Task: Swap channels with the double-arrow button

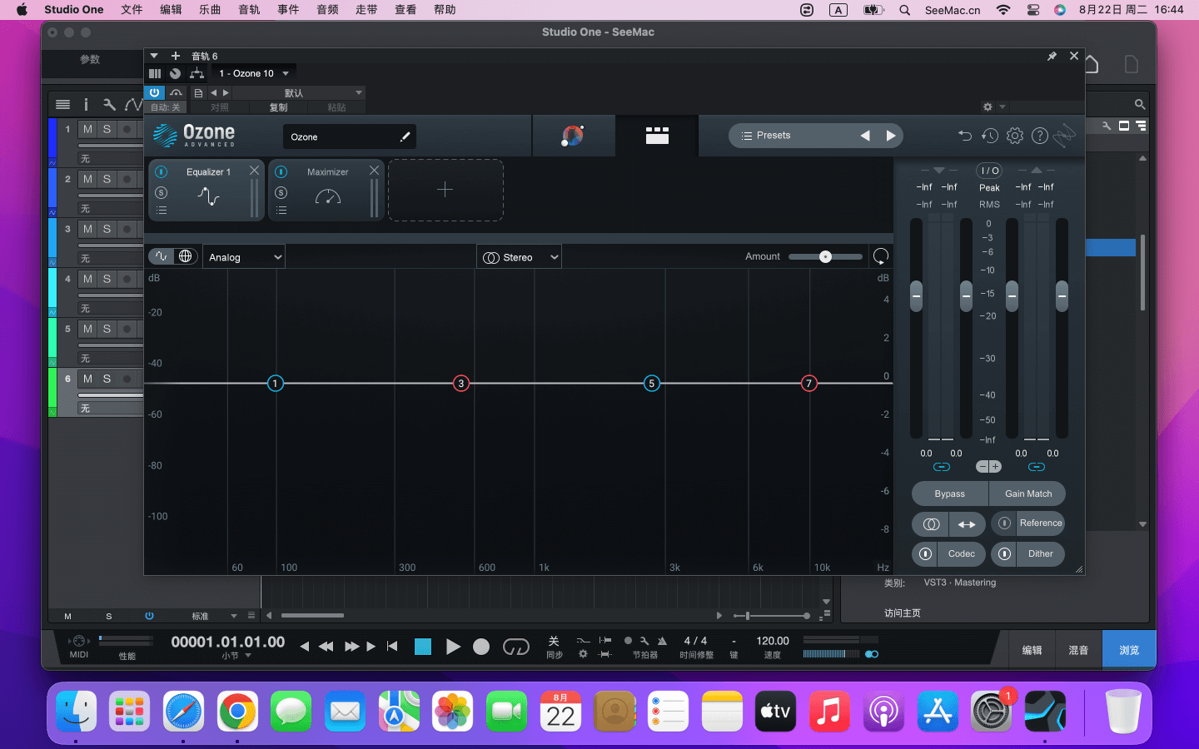Action: [967, 524]
